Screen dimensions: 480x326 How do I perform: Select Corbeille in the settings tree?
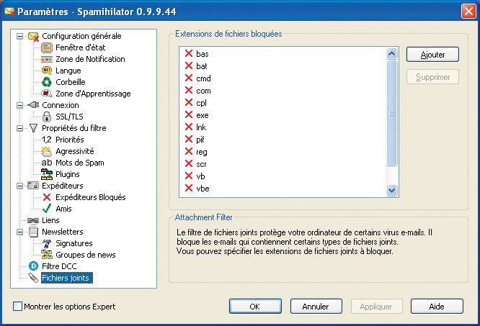(71, 82)
